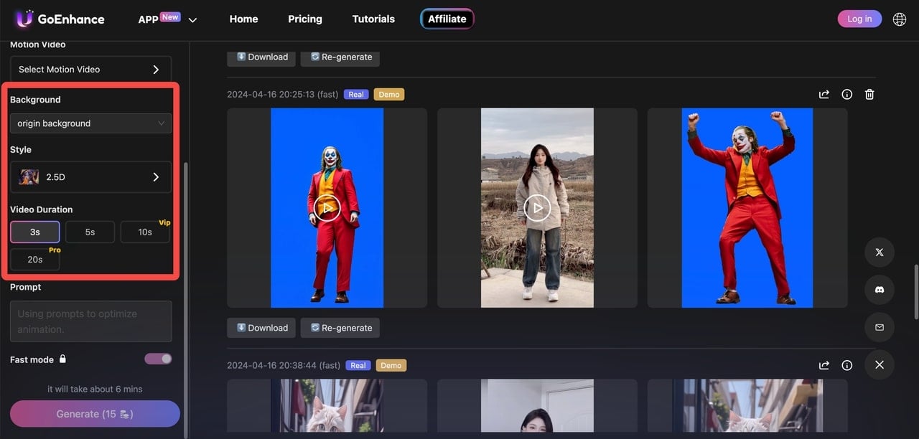This screenshot has height=439, width=919.
Task: Click the GoEnhance logo
Action: pyautogui.click(x=60, y=19)
